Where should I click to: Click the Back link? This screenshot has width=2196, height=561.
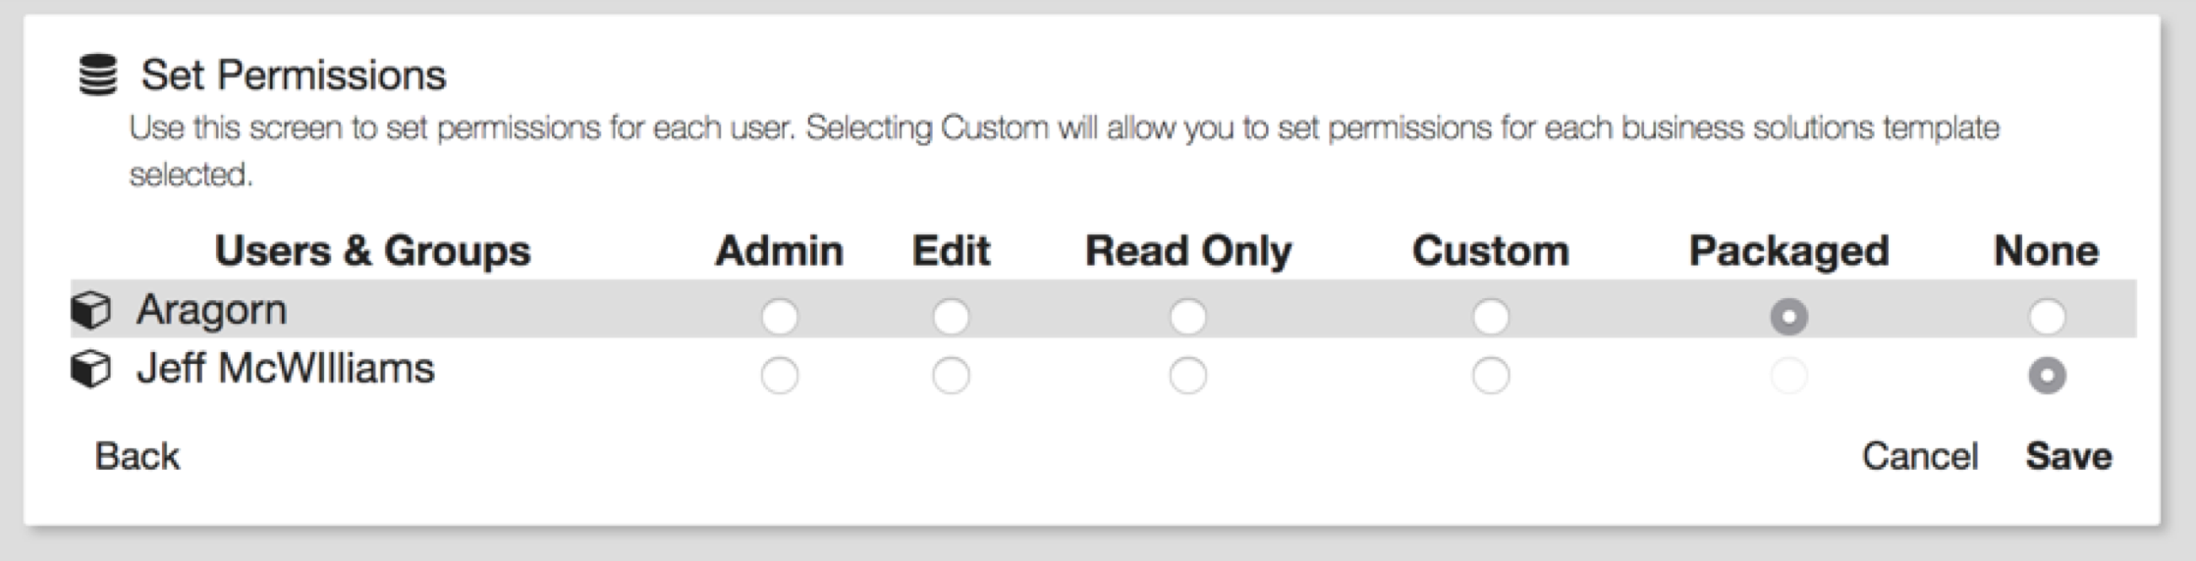pyautogui.click(x=137, y=456)
